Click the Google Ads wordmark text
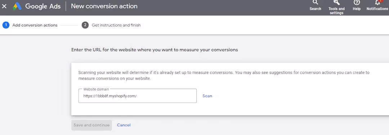Viewport: 389px width, 135px height. 43,6
